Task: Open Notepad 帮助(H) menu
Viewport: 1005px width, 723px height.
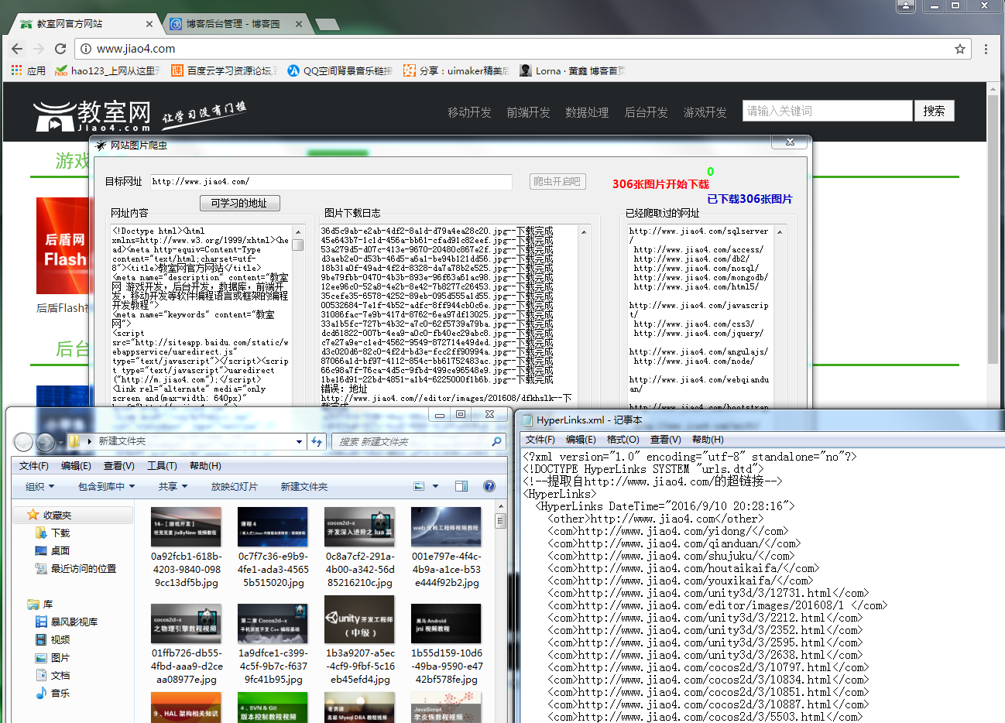Action: pyautogui.click(x=708, y=440)
